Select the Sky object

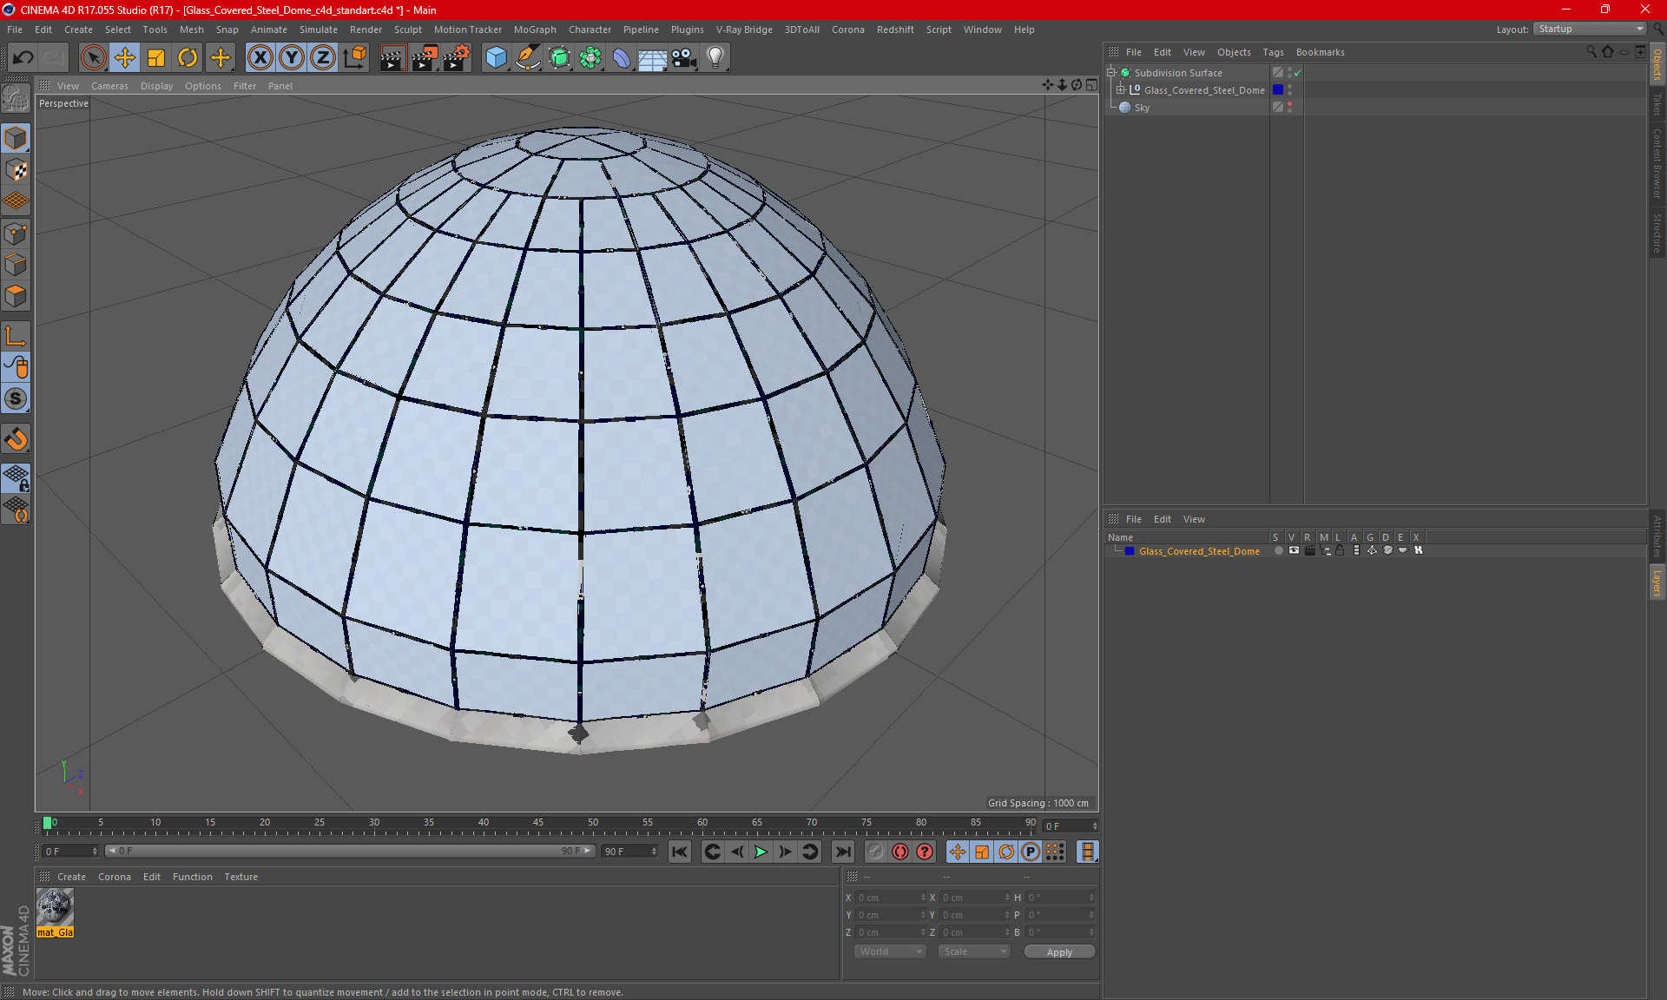click(x=1142, y=108)
